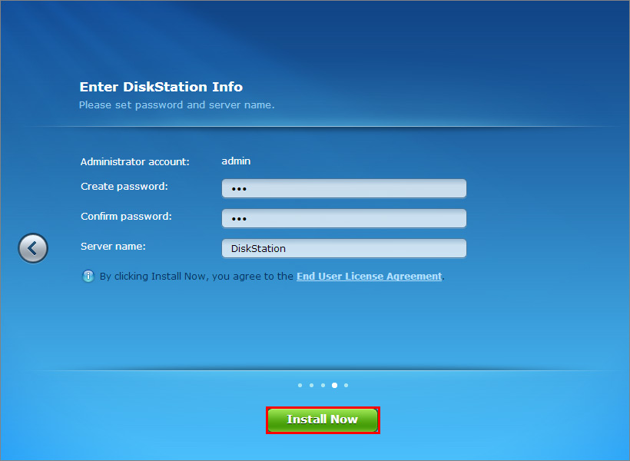Viewport: 630px width, 461px height.
Task: Click the 'Confirm password:' label
Action: pos(126,216)
